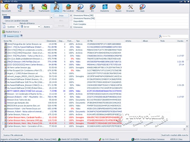Open the File Condivisi icon

coord(68,8)
